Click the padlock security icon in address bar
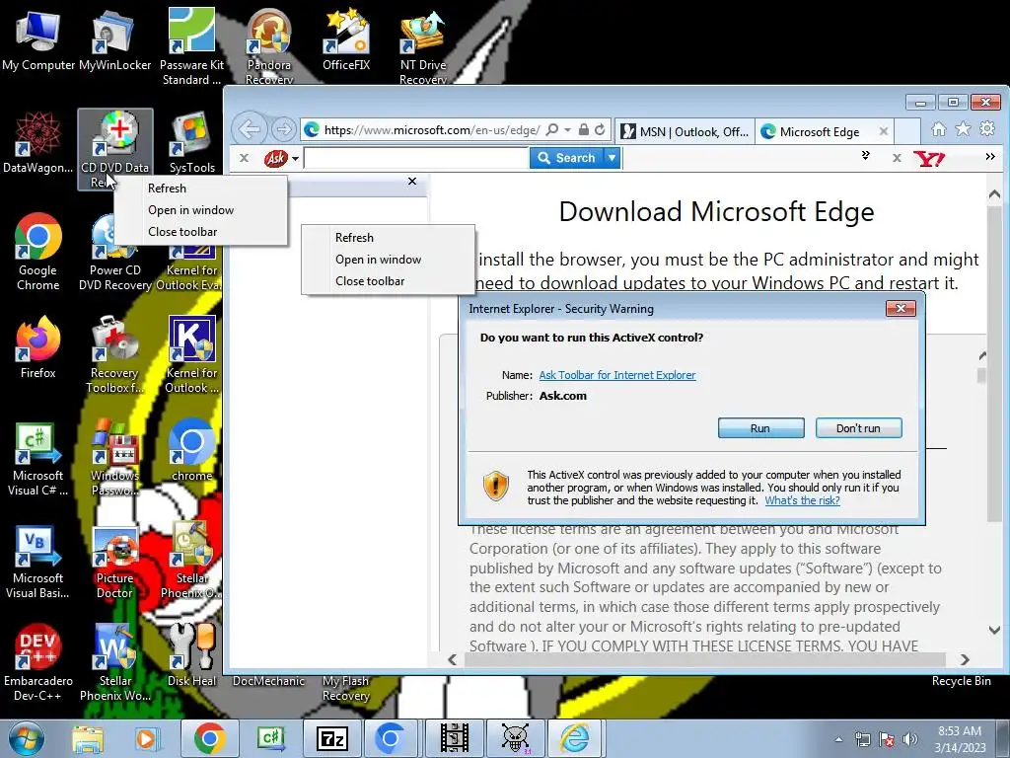This screenshot has width=1010, height=758. 584,129
